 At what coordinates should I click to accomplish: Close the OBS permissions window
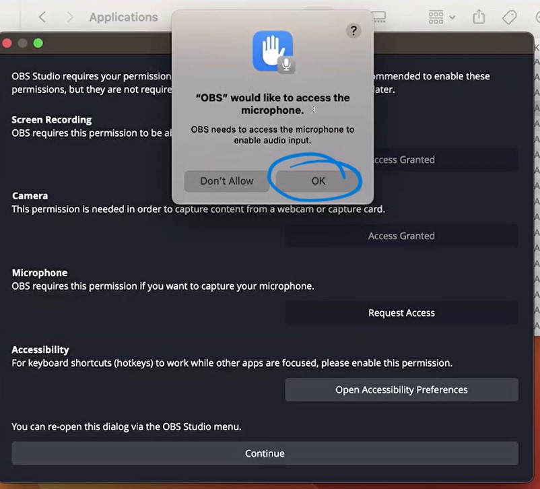[7, 43]
